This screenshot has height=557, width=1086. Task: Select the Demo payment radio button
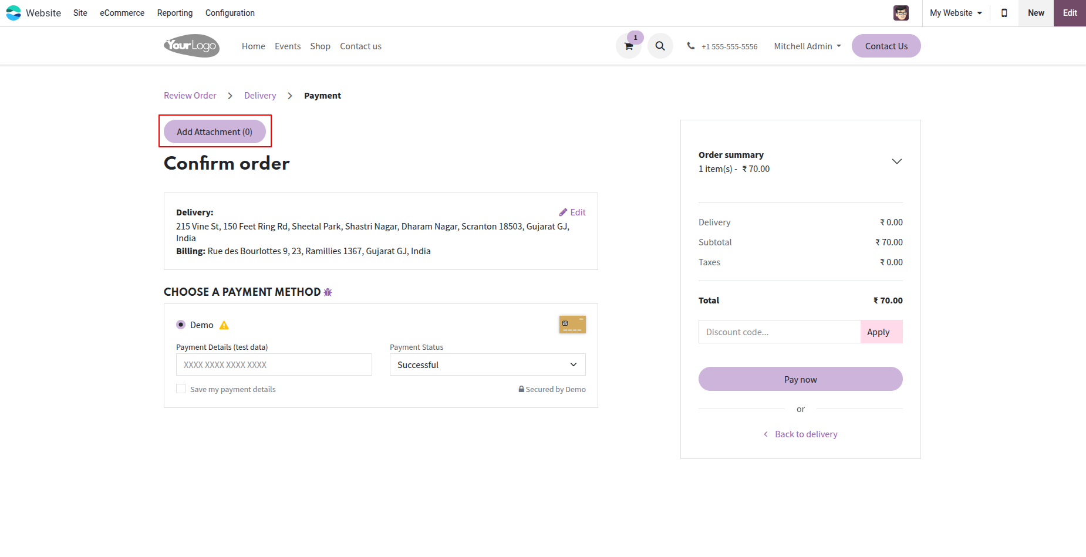181,325
